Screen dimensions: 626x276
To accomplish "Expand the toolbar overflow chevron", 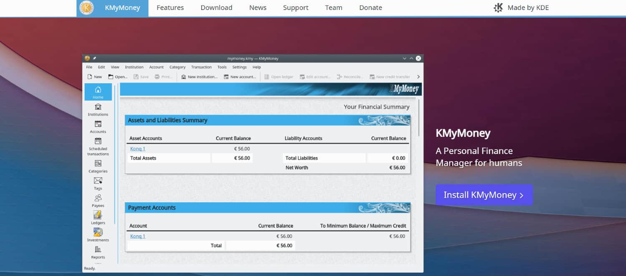I will [418, 77].
